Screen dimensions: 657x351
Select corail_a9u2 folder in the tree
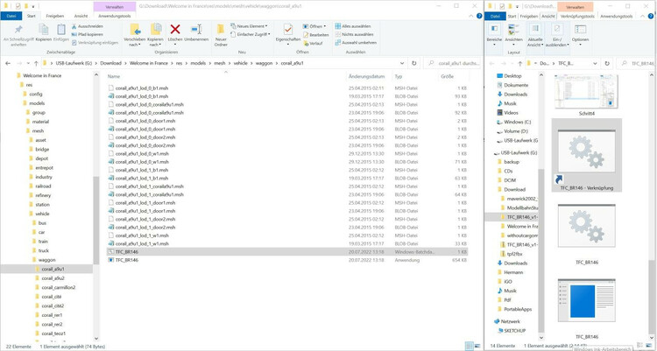point(53,278)
